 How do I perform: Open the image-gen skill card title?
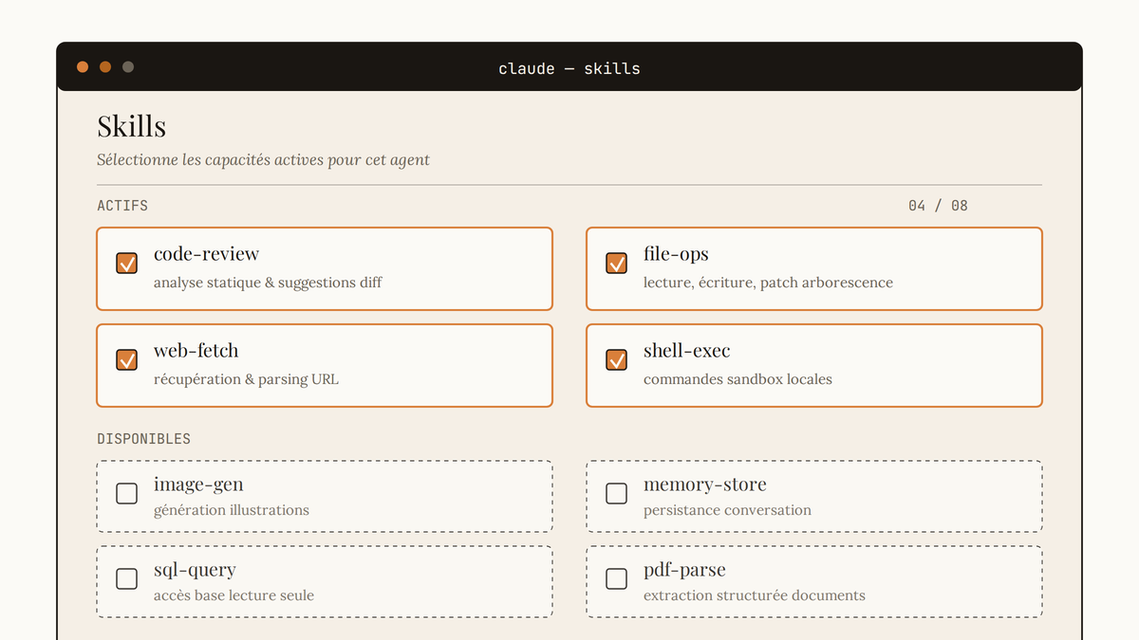pos(198,485)
